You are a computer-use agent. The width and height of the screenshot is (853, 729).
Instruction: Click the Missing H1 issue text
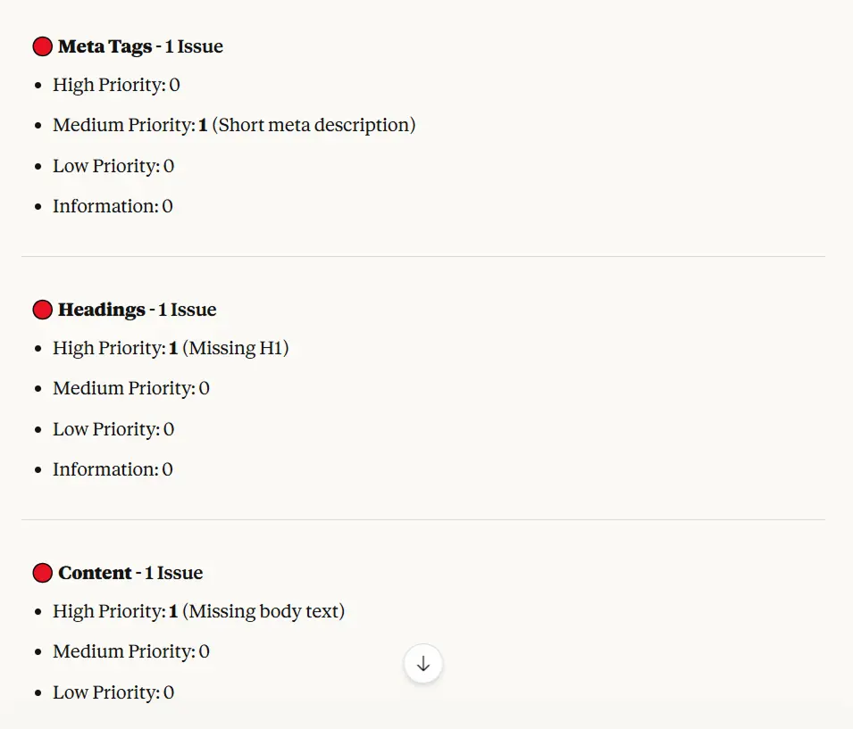tap(235, 348)
